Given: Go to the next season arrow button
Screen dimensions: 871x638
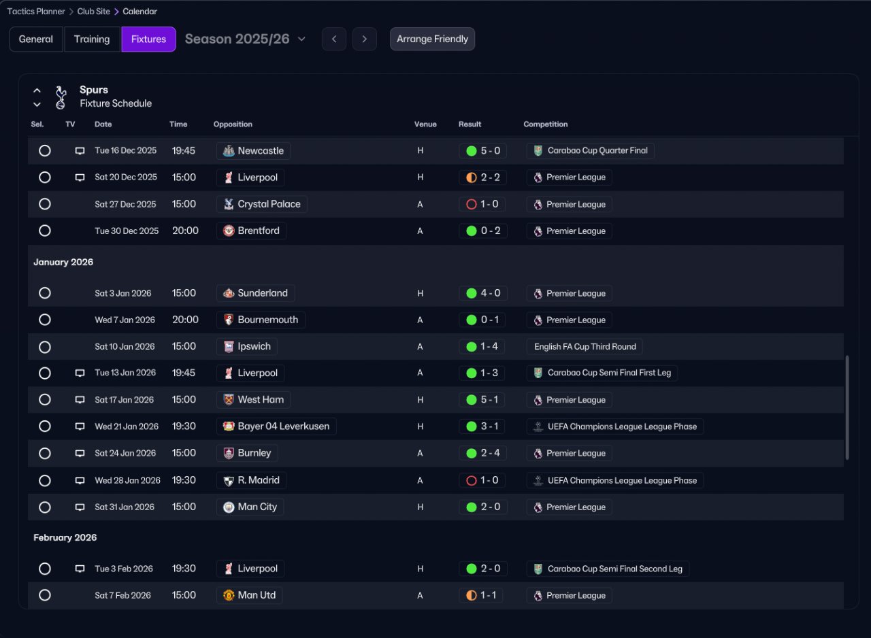Looking at the screenshot, I should pos(364,39).
